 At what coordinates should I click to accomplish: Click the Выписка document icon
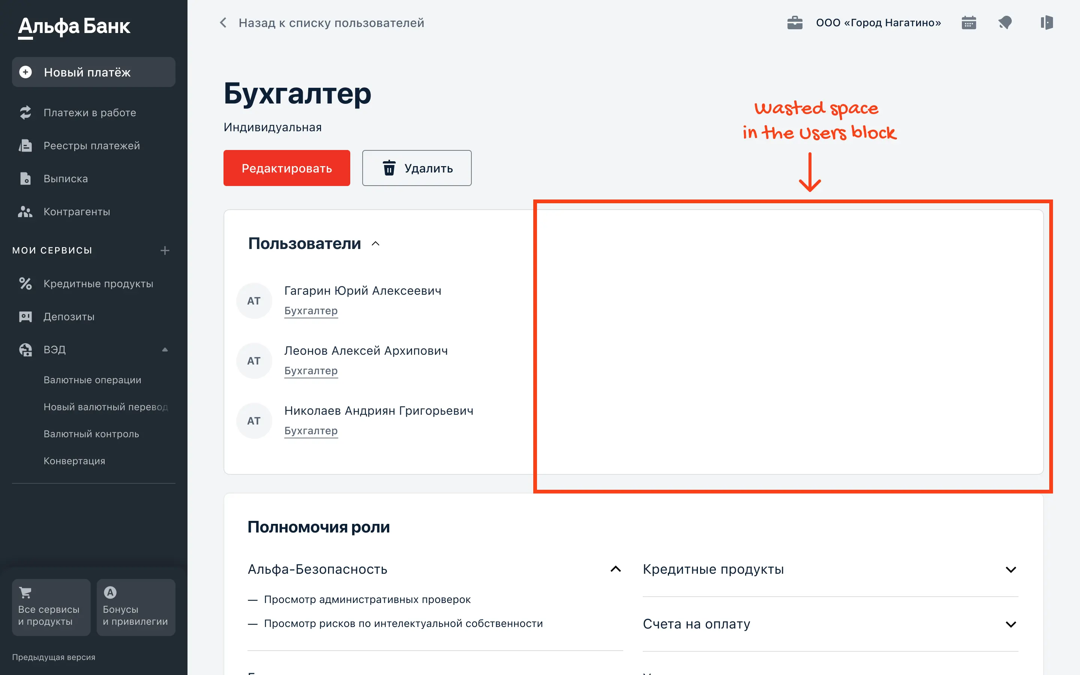(25, 178)
